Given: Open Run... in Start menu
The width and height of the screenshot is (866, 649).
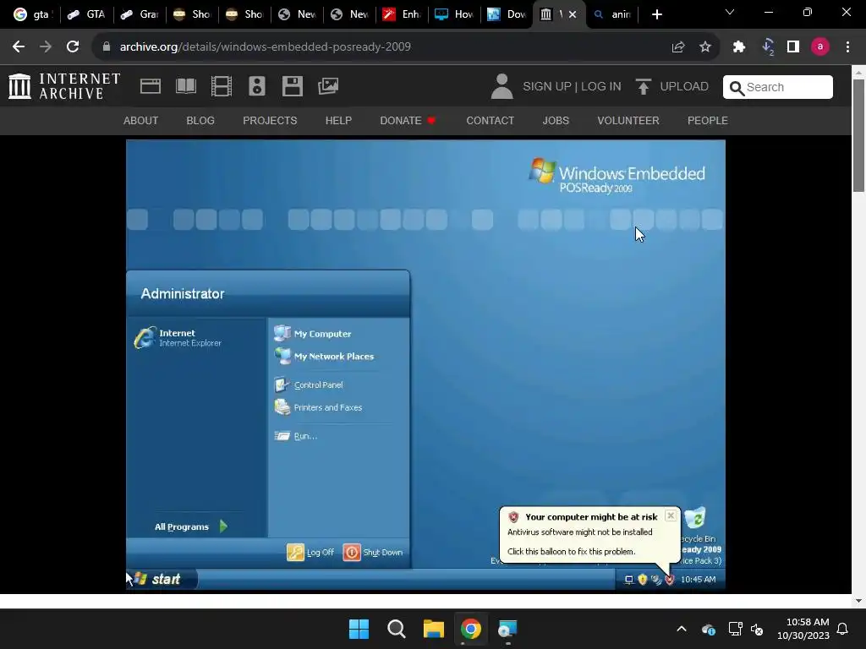Looking at the screenshot, I should [x=296, y=436].
